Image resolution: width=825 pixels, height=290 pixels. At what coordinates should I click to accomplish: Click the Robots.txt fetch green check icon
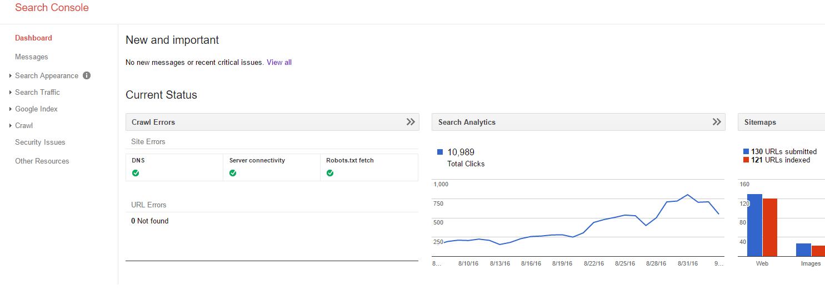point(330,173)
